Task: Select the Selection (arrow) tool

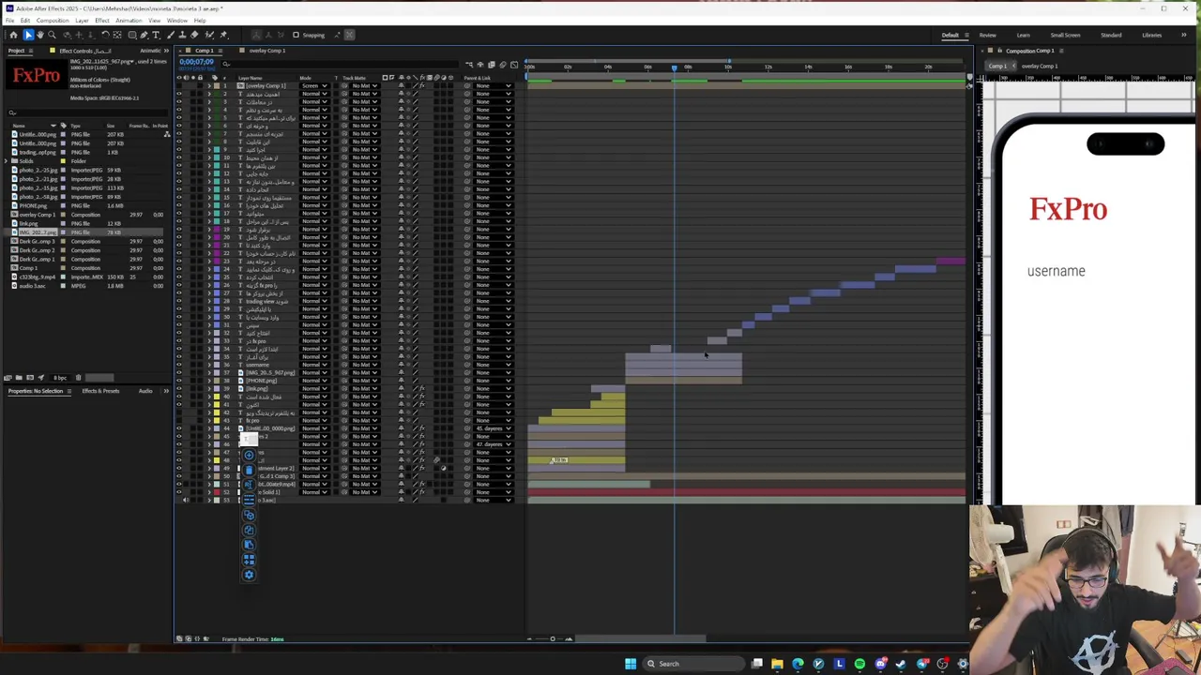Action: (x=28, y=35)
